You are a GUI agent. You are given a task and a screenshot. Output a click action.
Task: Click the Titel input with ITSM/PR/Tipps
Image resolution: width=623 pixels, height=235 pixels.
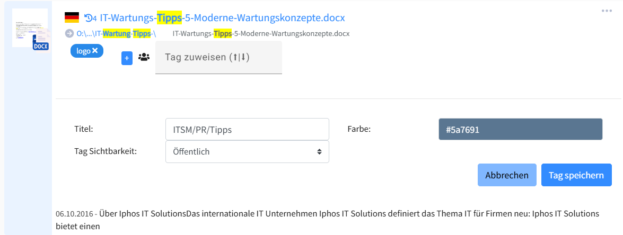pos(247,129)
